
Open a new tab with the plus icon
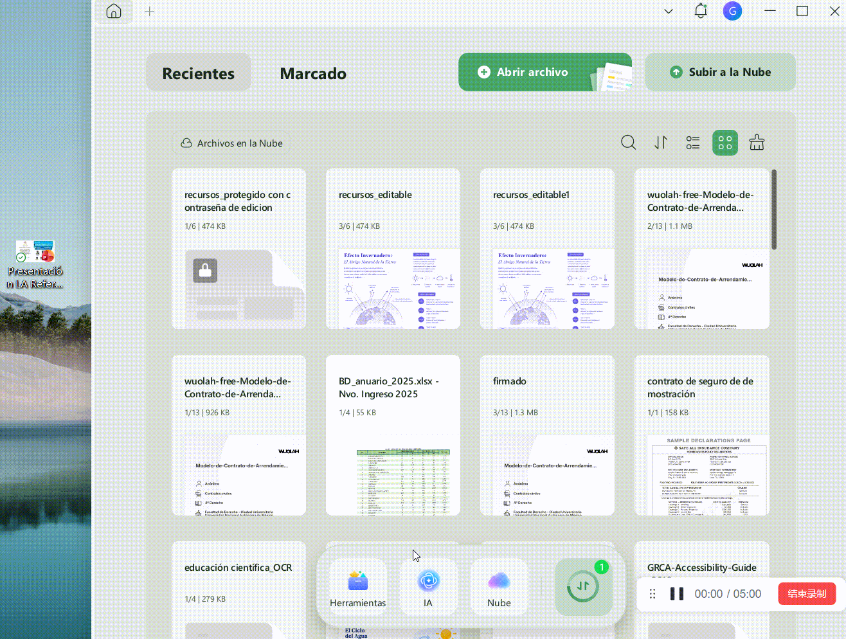coord(150,12)
